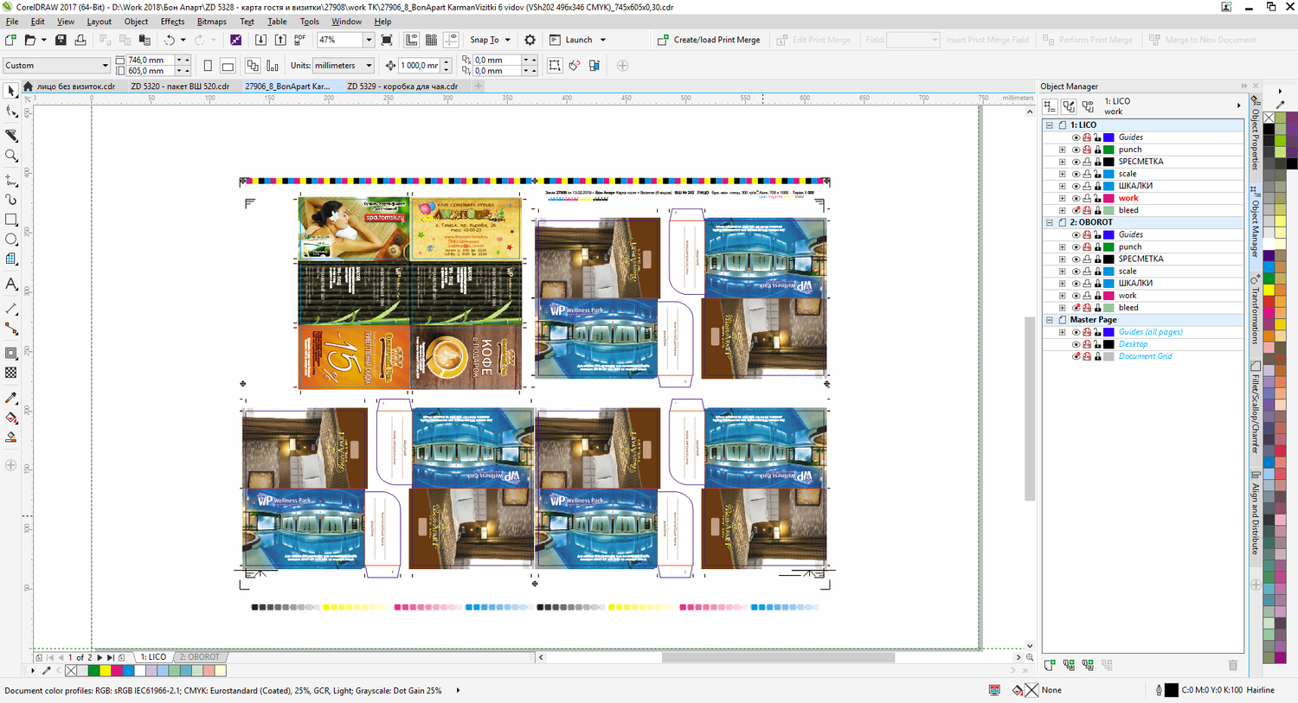Image resolution: width=1298 pixels, height=703 pixels.
Task: Collapse the Master Page tree node
Action: (x=1050, y=320)
